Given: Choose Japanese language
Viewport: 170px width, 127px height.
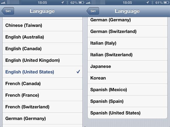Looking at the screenshot, I should (x=127, y=66).
